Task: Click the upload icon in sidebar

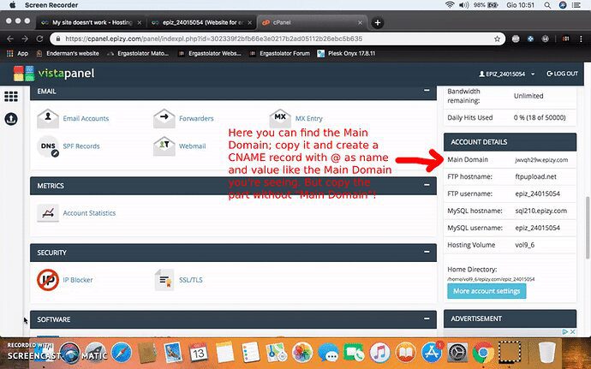Action: pyautogui.click(x=11, y=119)
